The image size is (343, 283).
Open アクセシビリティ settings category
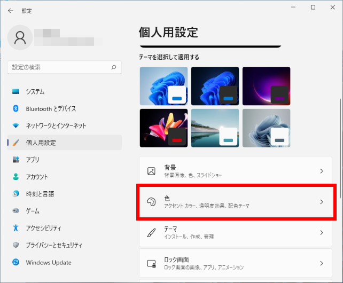tap(64, 228)
